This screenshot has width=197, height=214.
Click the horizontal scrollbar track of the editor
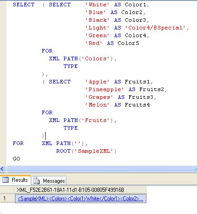click(101, 169)
